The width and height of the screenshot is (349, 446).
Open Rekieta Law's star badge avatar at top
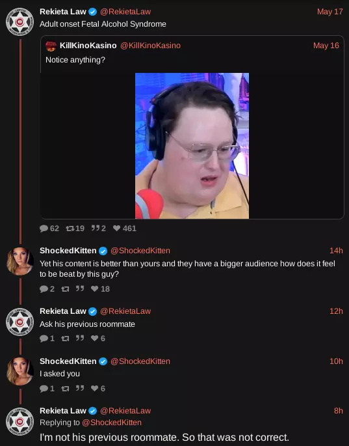[x=20, y=21]
